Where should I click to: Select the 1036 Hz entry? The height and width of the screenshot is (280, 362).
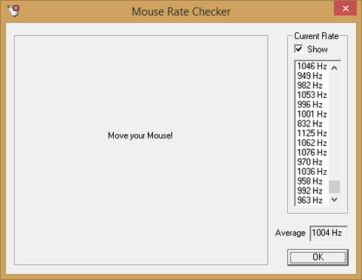[312, 172]
